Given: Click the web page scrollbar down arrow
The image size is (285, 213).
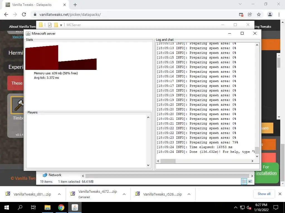Looking at the screenshot, I should [282, 184].
